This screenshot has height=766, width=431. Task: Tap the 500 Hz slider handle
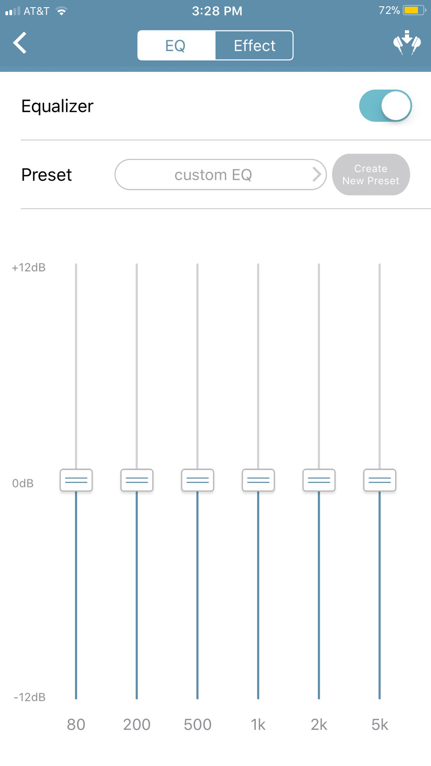[x=198, y=480]
